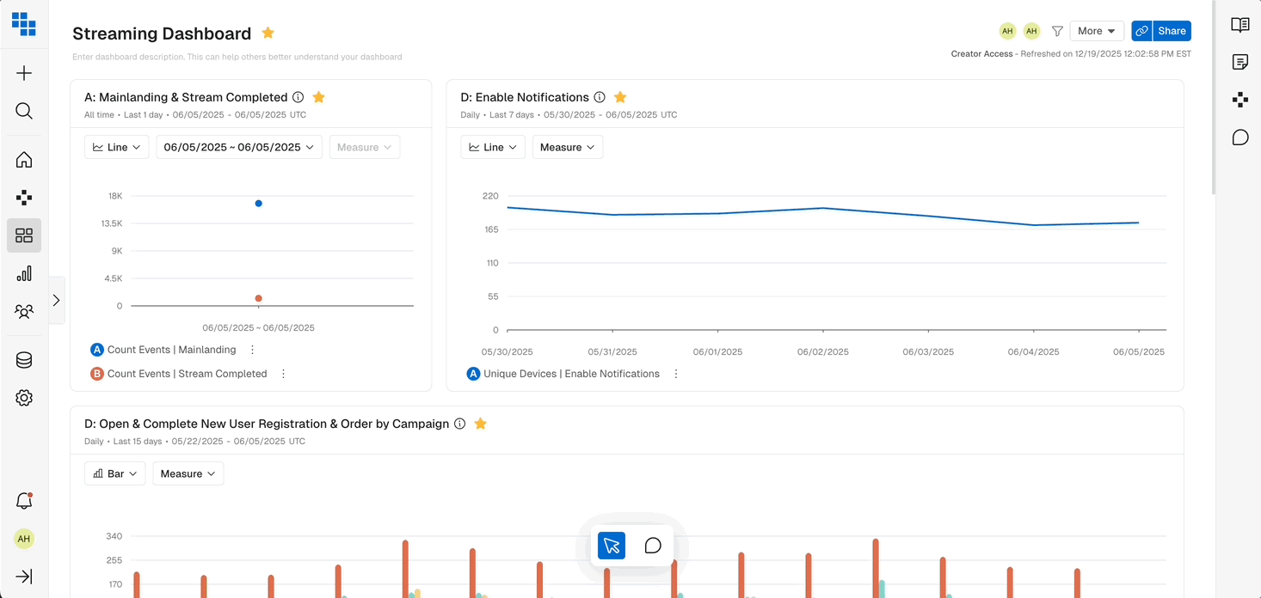Image resolution: width=1261 pixels, height=598 pixels.
Task: Show info for New User Registration chart
Action: tap(459, 424)
